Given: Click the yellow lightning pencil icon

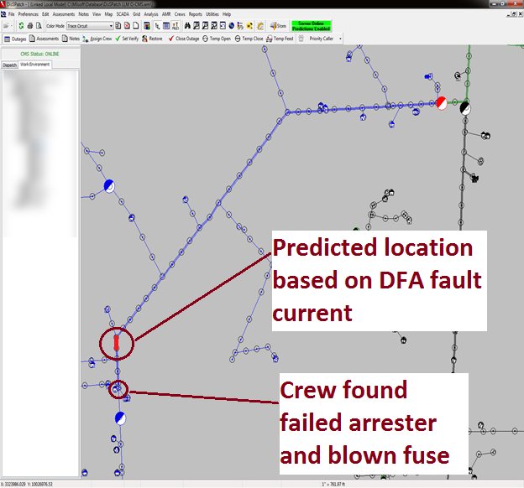Looking at the screenshot, I should pos(260,26).
